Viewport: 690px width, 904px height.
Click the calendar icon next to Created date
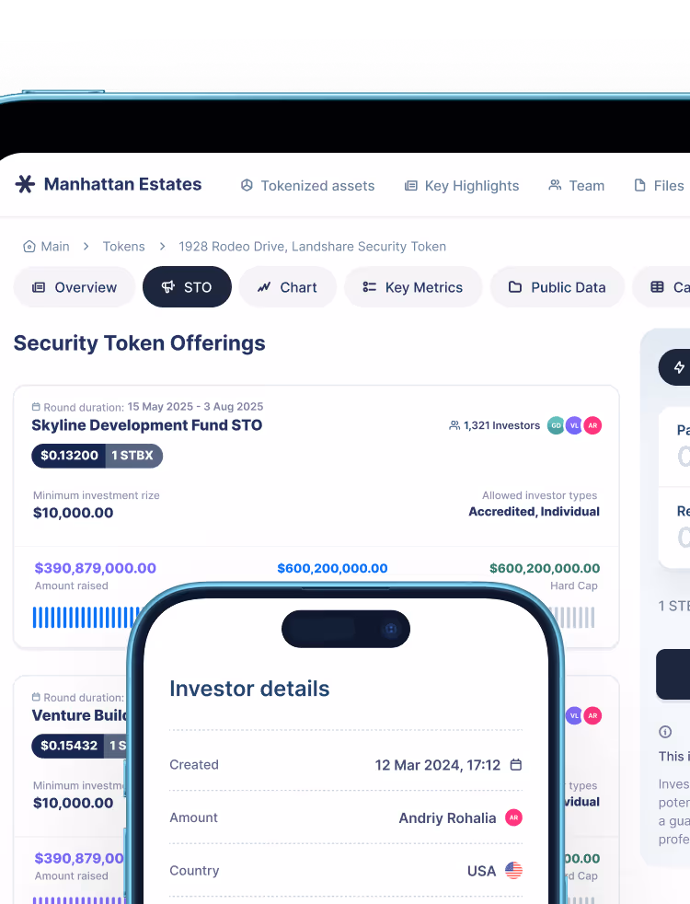[x=516, y=764]
